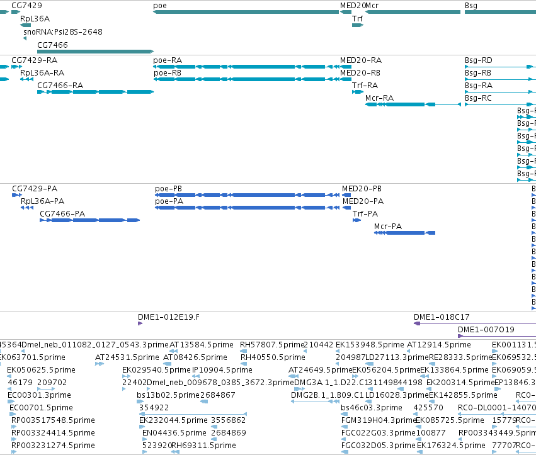Screen dimensions: 536x455
Task: Open transcript CG7429-RA
Action: click(x=34, y=60)
